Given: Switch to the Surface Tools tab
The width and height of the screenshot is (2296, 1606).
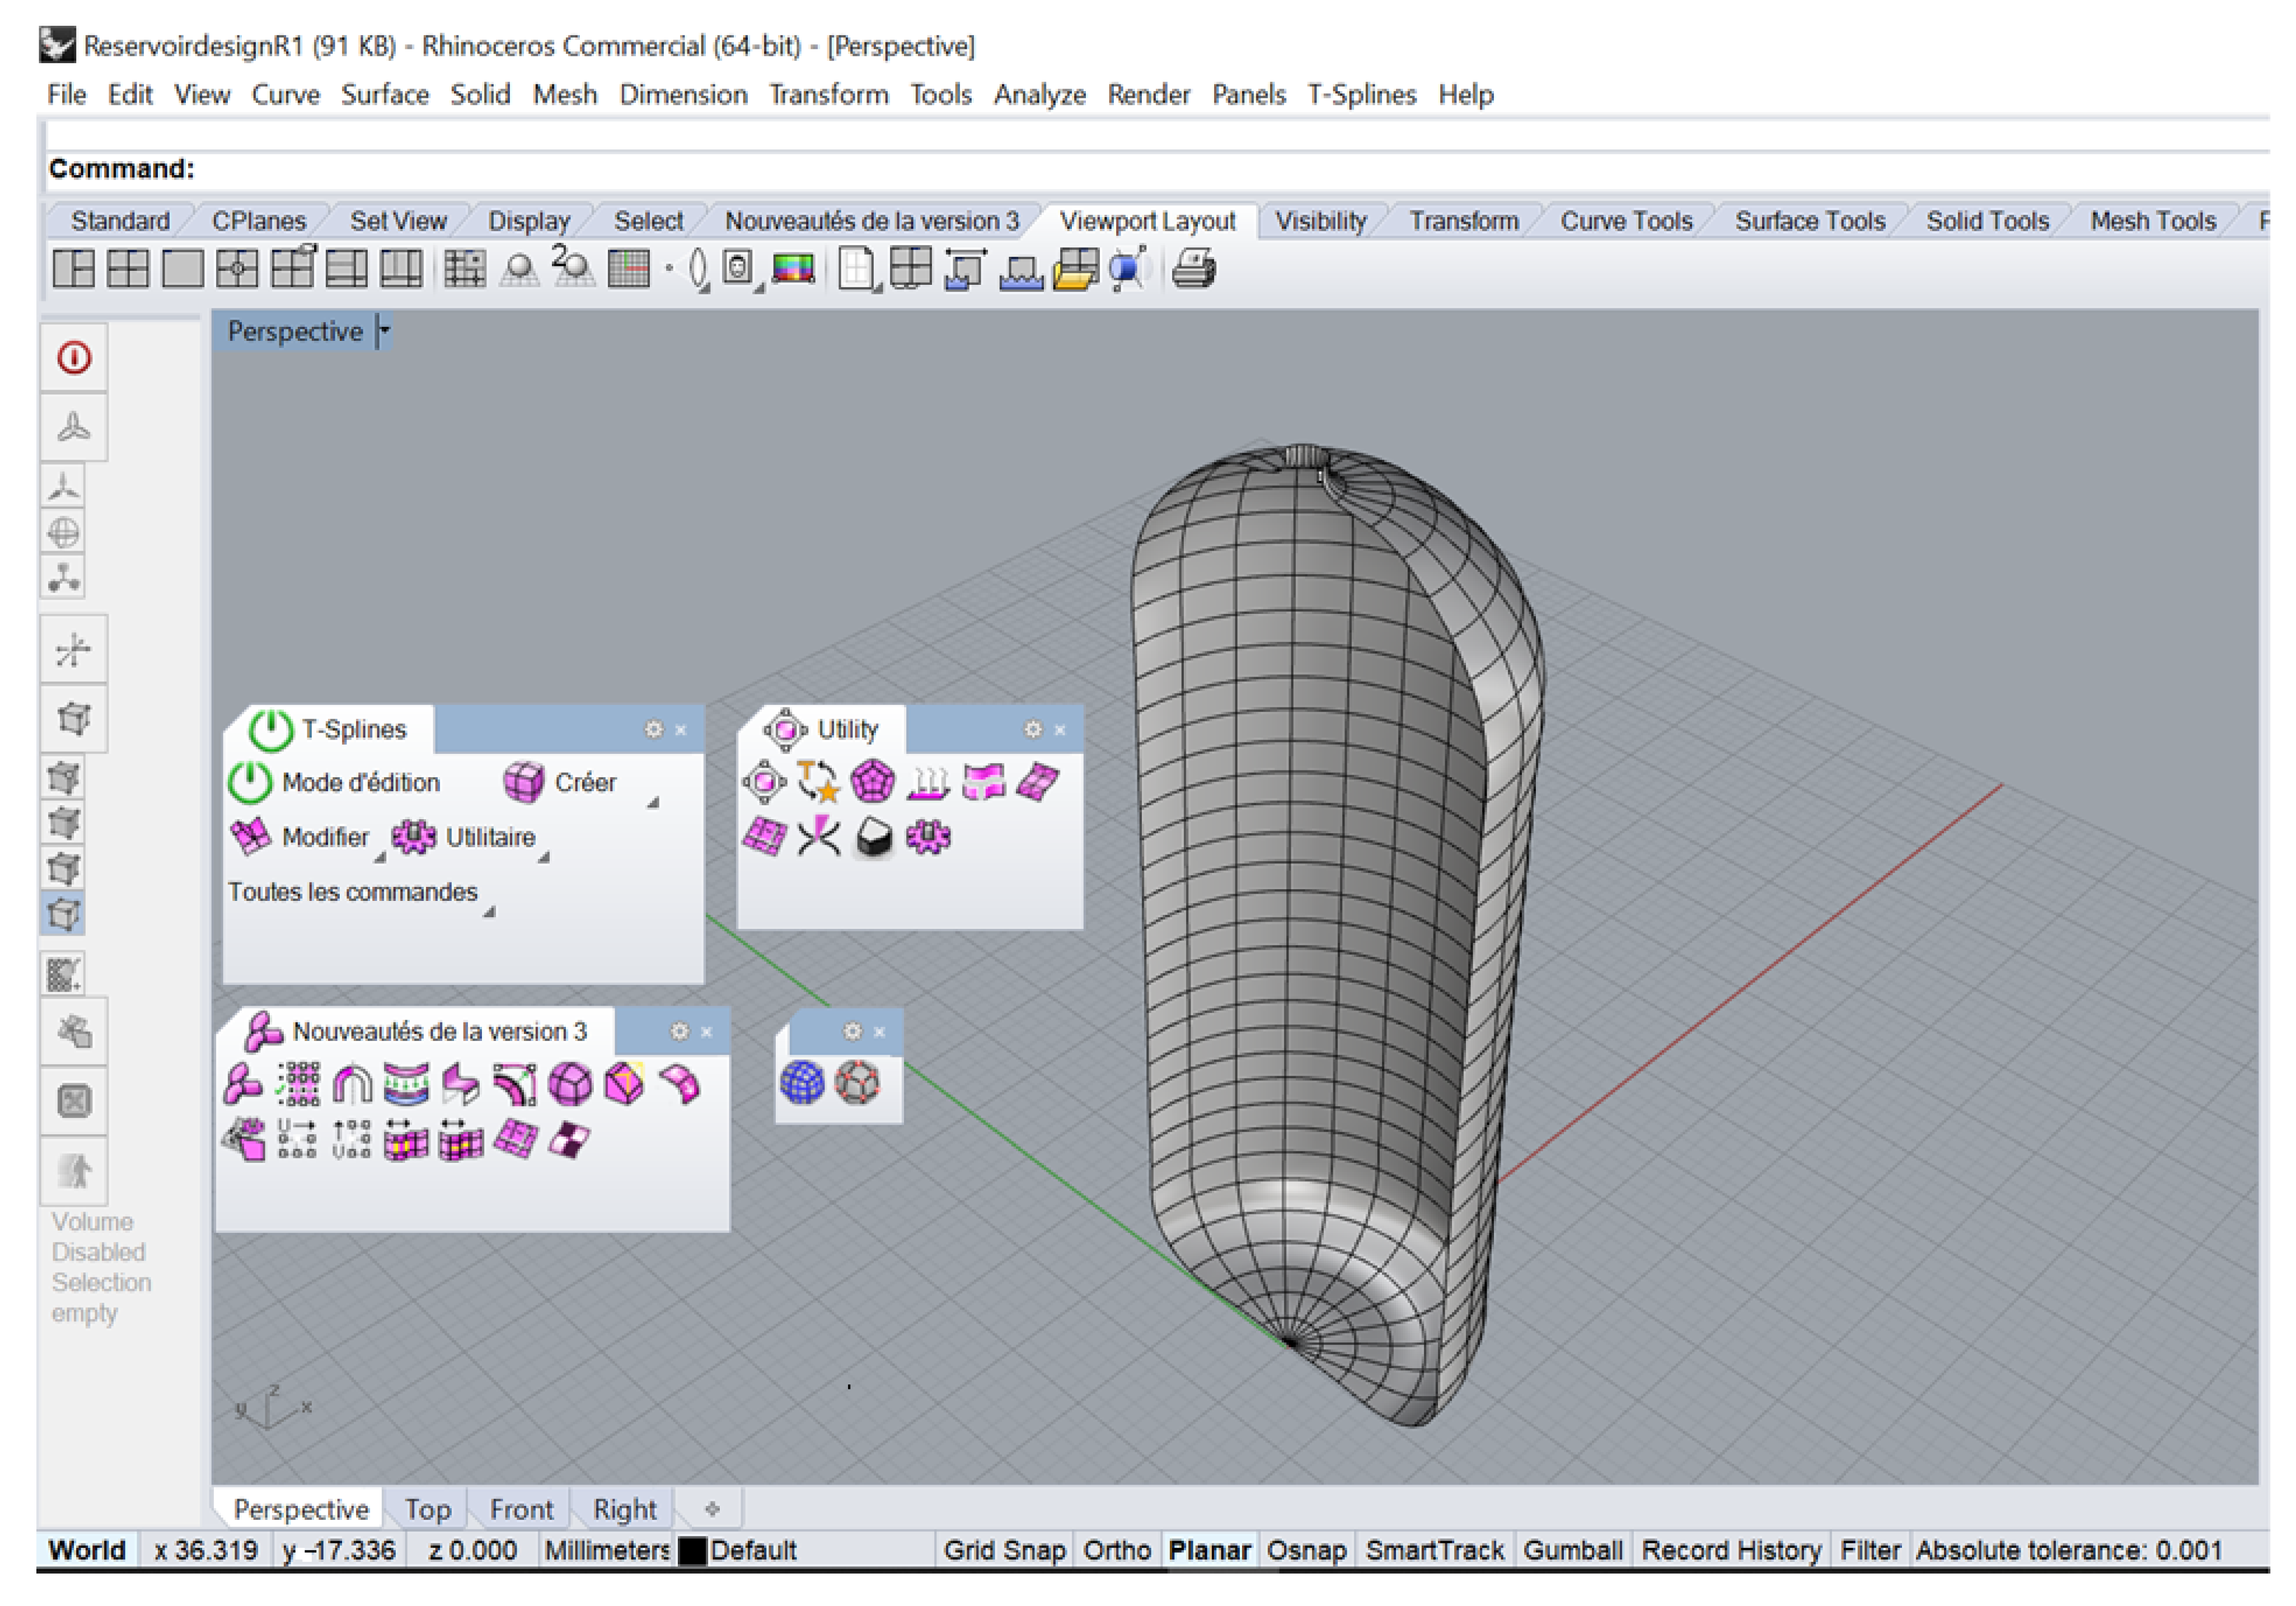Looking at the screenshot, I should point(1809,221).
